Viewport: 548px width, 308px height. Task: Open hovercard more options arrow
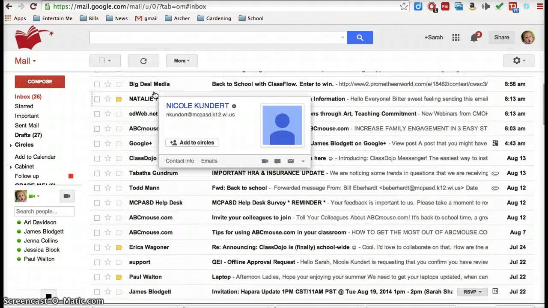[303, 161]
